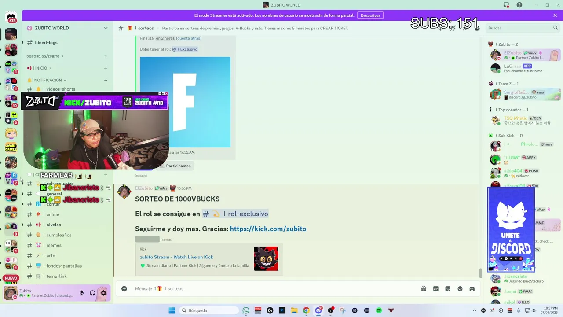
Task: Open Josmi member profile
Action: [523, 291]
